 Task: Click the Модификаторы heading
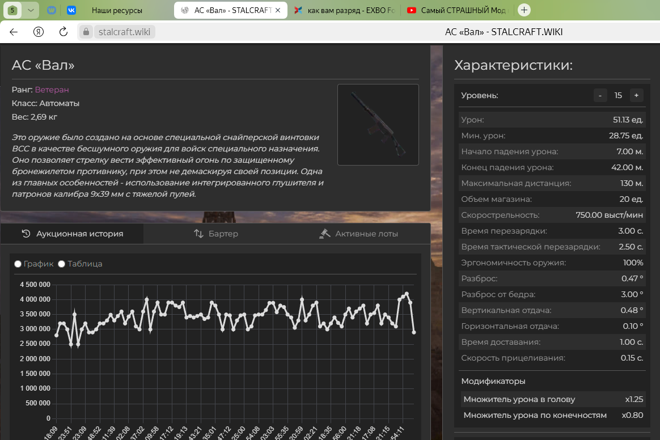[x=493, y=381]
